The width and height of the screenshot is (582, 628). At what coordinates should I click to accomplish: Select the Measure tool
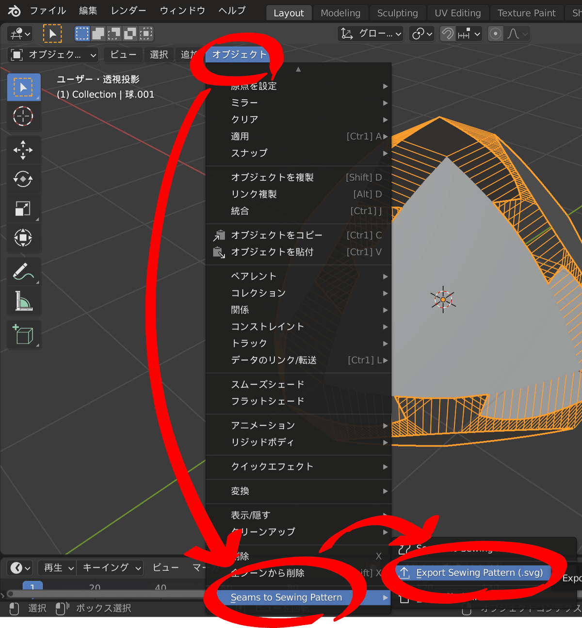point(24,301)
